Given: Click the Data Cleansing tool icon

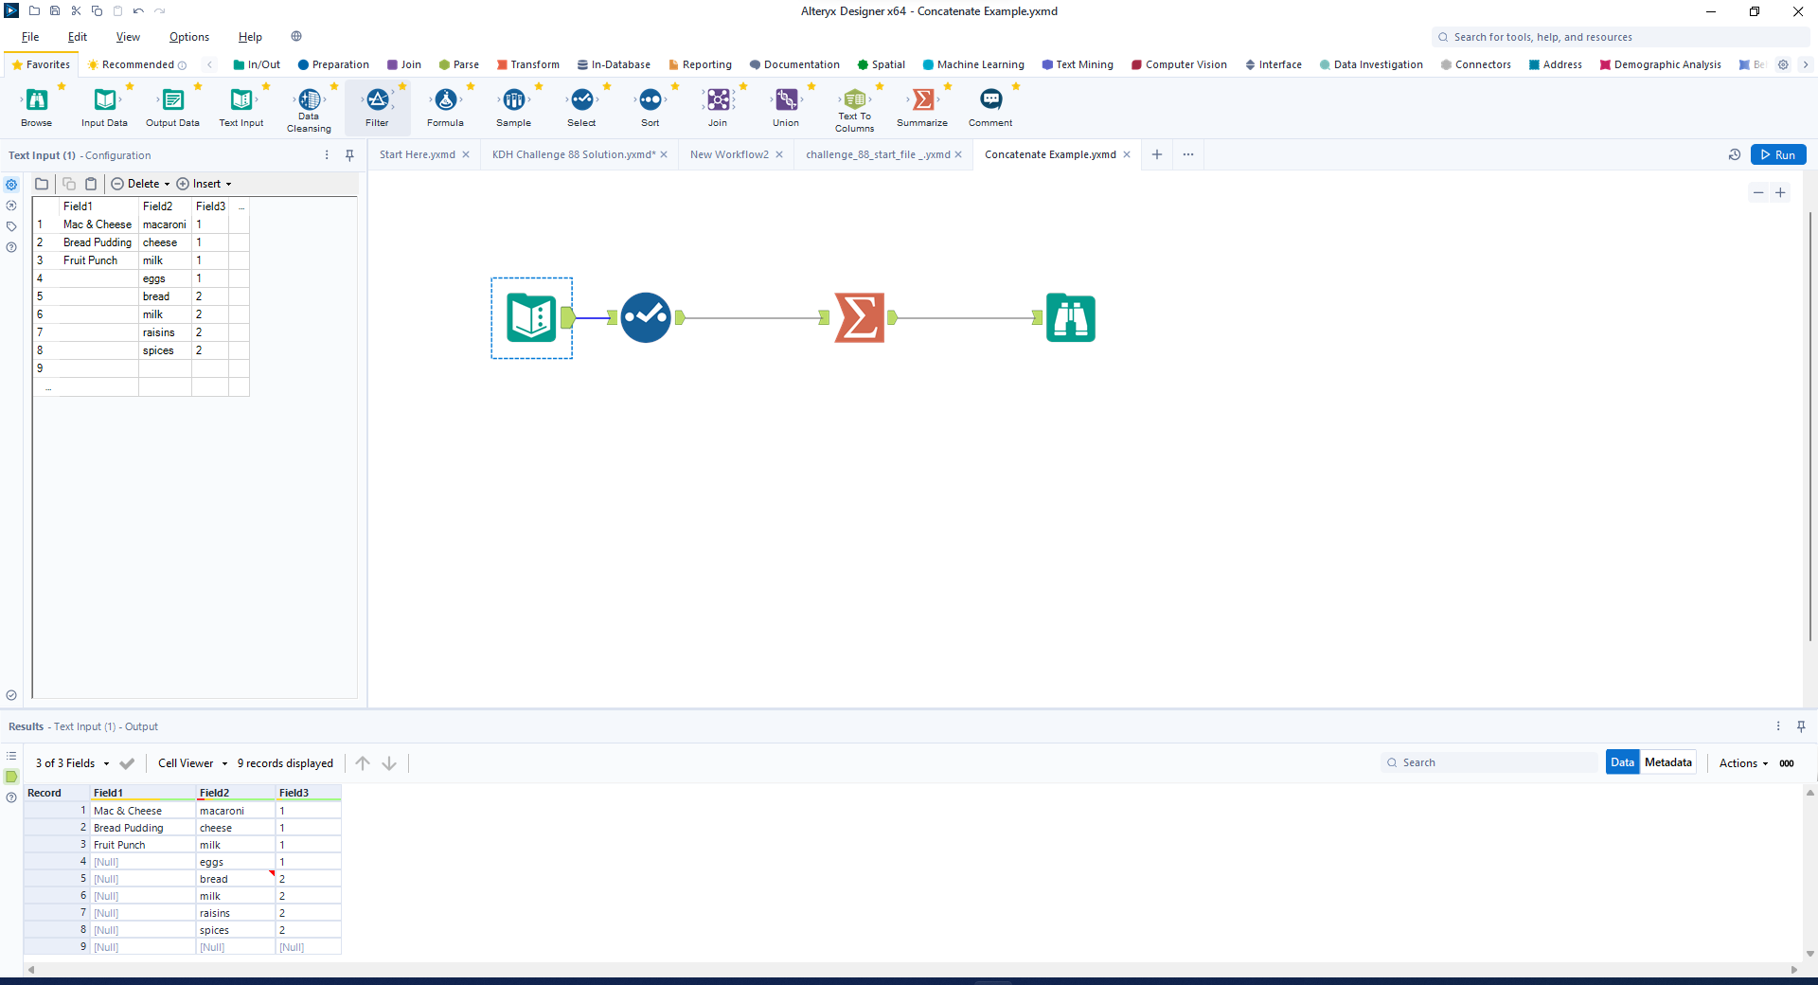Looking at the screenshot, I should pos(310,99).
